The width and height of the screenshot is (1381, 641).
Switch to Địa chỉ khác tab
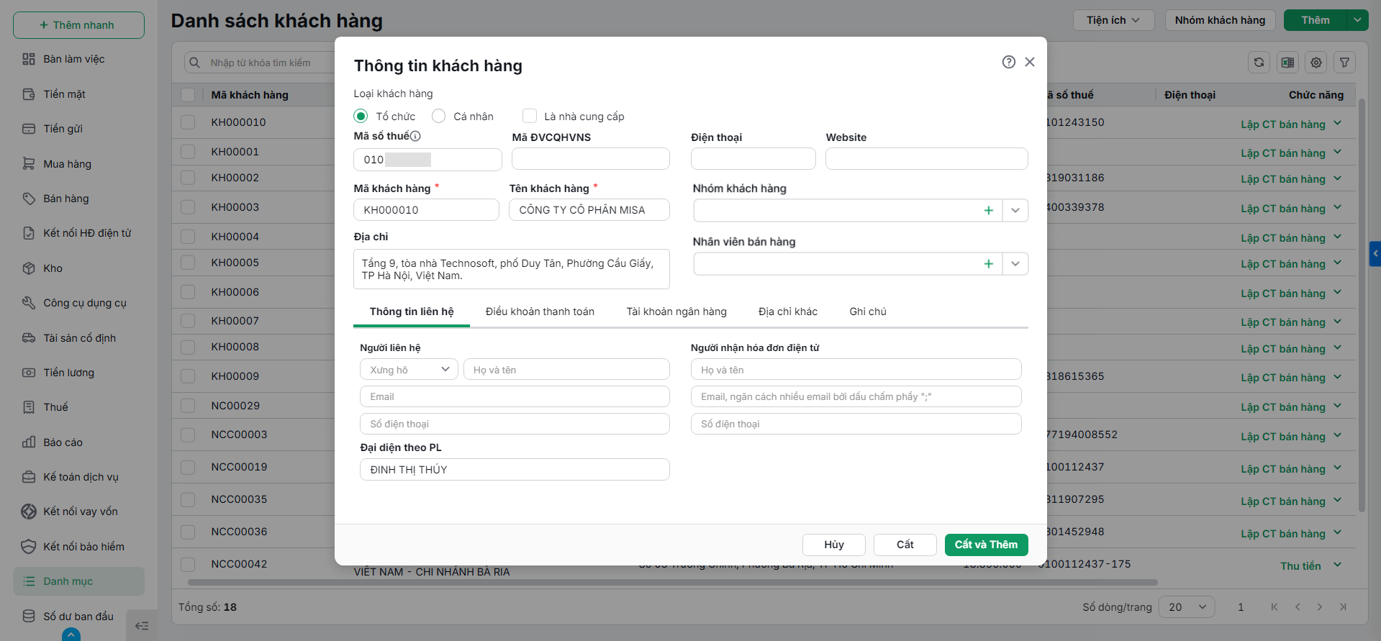tap(788, 312)
